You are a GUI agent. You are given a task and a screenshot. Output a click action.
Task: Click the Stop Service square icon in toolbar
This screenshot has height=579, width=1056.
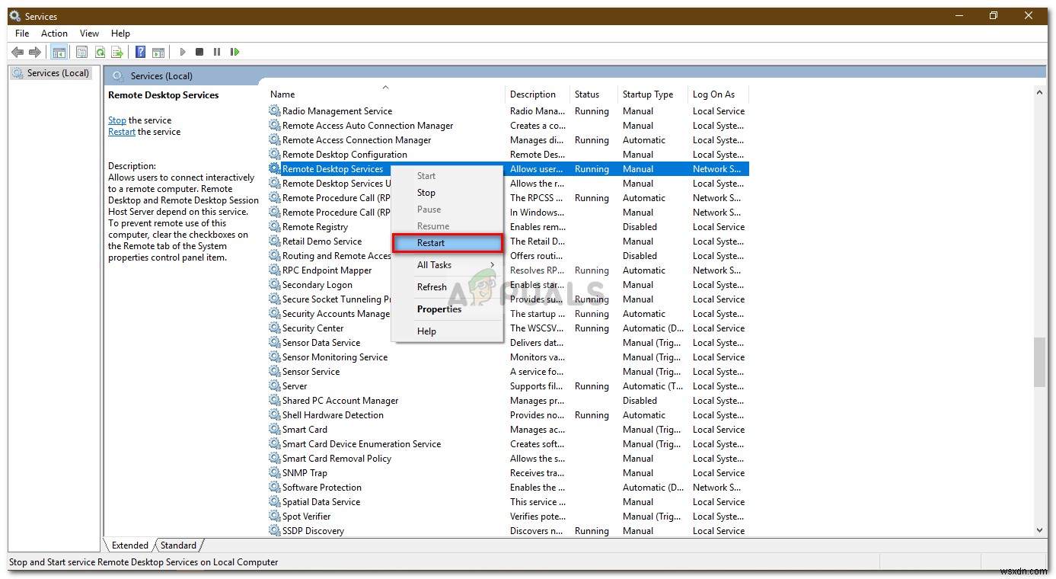click(199, 52)
